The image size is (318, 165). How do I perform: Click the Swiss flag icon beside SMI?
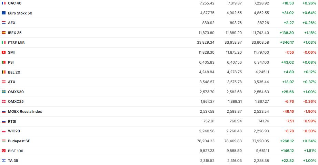click(4, 52)
